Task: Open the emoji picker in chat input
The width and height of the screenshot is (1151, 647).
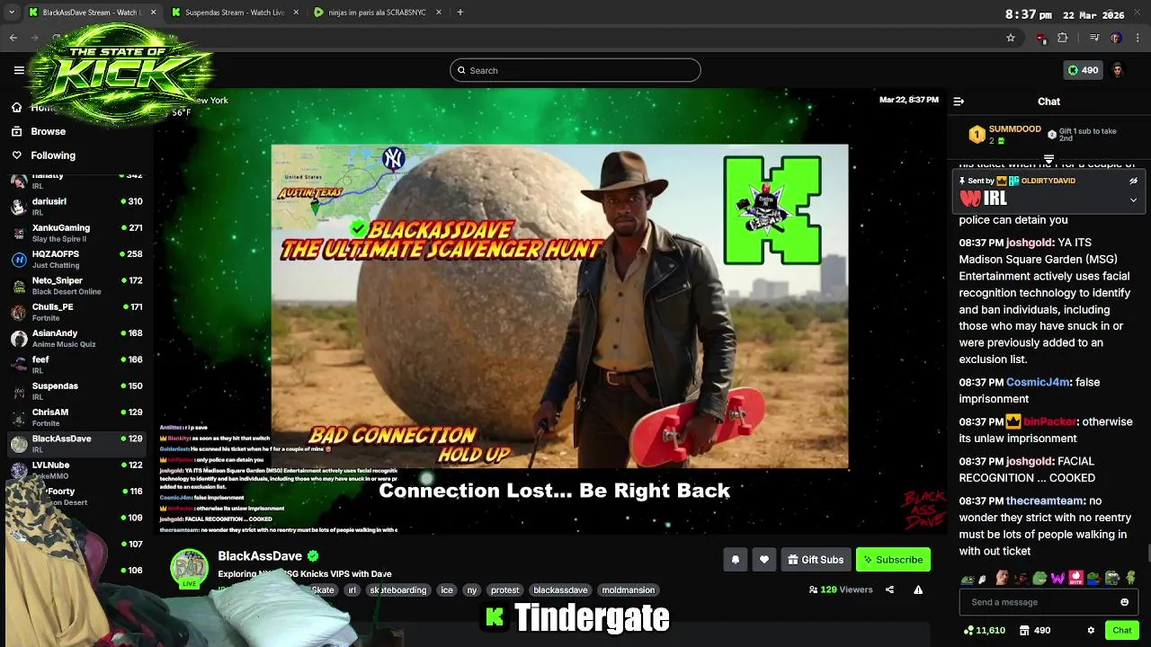Action: click(x=1124, y=602)
